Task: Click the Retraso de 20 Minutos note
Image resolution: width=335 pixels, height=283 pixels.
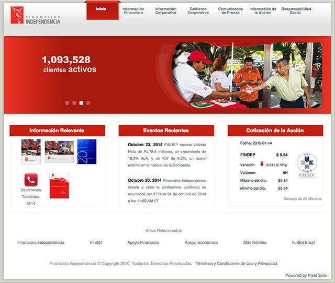Action: pos(303,199)
